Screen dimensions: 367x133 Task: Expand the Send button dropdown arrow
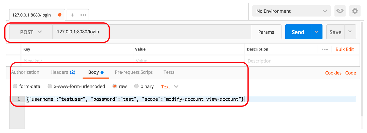point(317,32)
